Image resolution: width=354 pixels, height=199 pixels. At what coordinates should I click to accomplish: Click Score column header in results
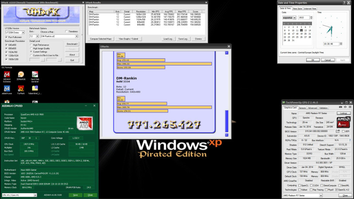click(x=196, y=11)
